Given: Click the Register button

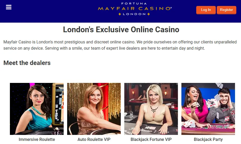Looking at the screenshot, I should [x=226, y=10].
